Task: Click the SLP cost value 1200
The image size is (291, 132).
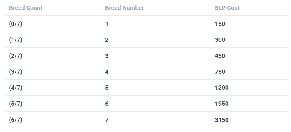Action: (x=221, y=88)
